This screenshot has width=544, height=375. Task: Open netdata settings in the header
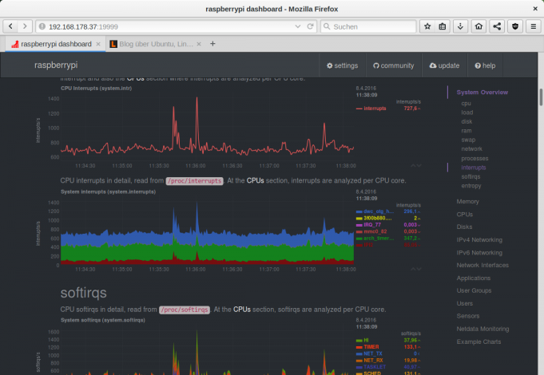[x=343, y=65]
